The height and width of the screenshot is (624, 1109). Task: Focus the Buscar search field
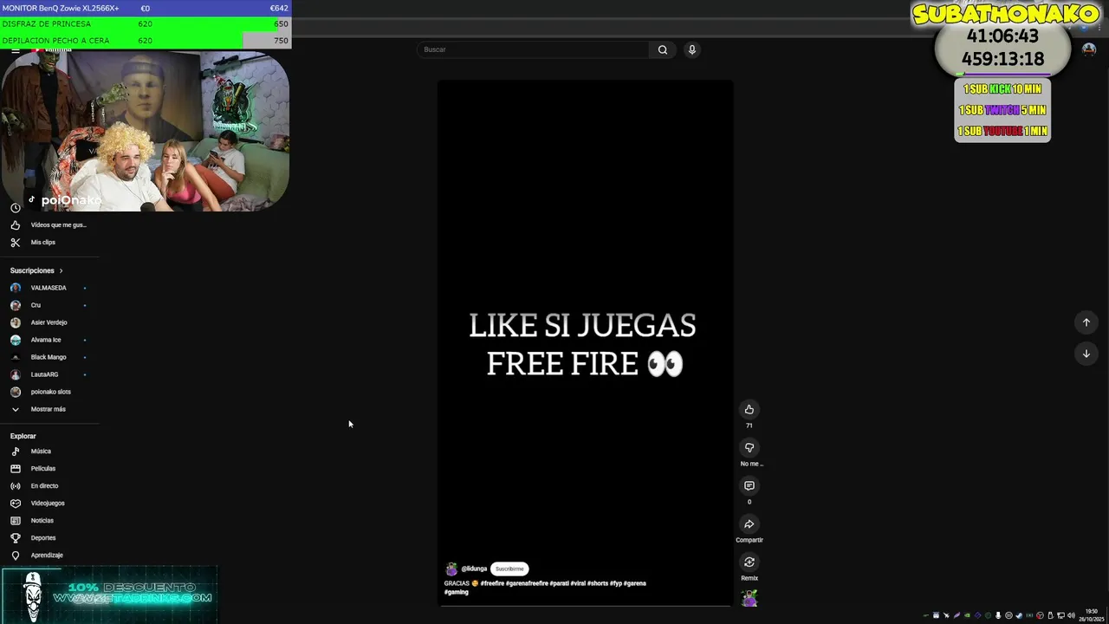pyautogui.click(x=533, y=49)
